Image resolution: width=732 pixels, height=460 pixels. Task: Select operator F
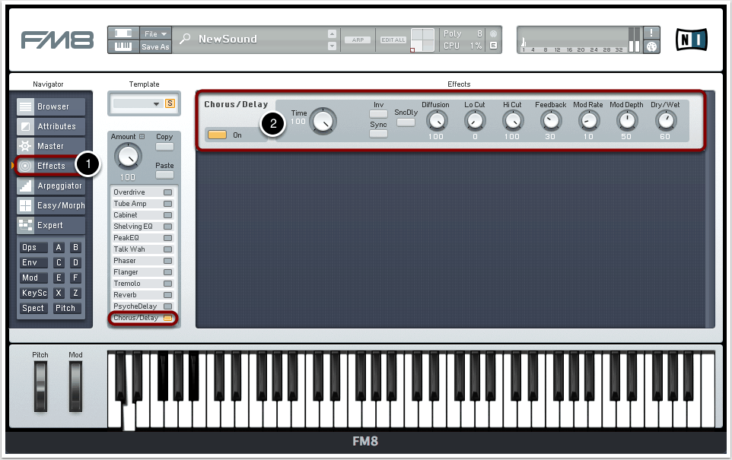[x=75, y=278]
